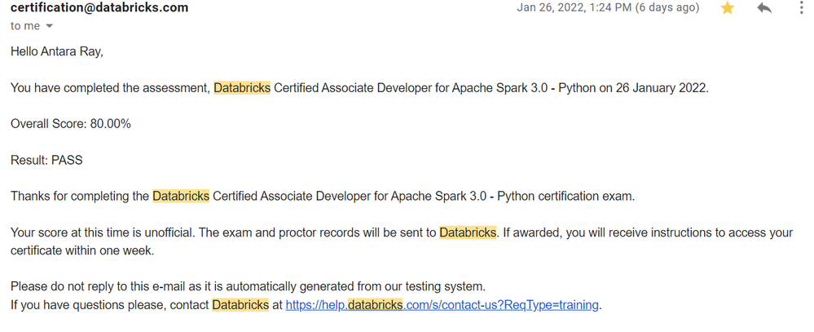Click the 'Overall Score: 80.00%' text

[71, 124]
